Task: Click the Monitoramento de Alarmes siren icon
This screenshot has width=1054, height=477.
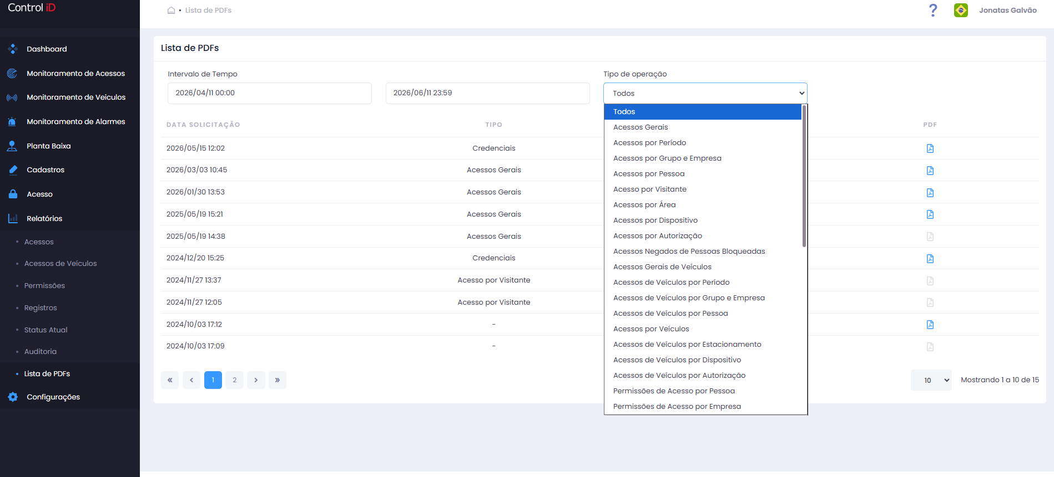Action: pyautogui.click(x=12, y=121)
